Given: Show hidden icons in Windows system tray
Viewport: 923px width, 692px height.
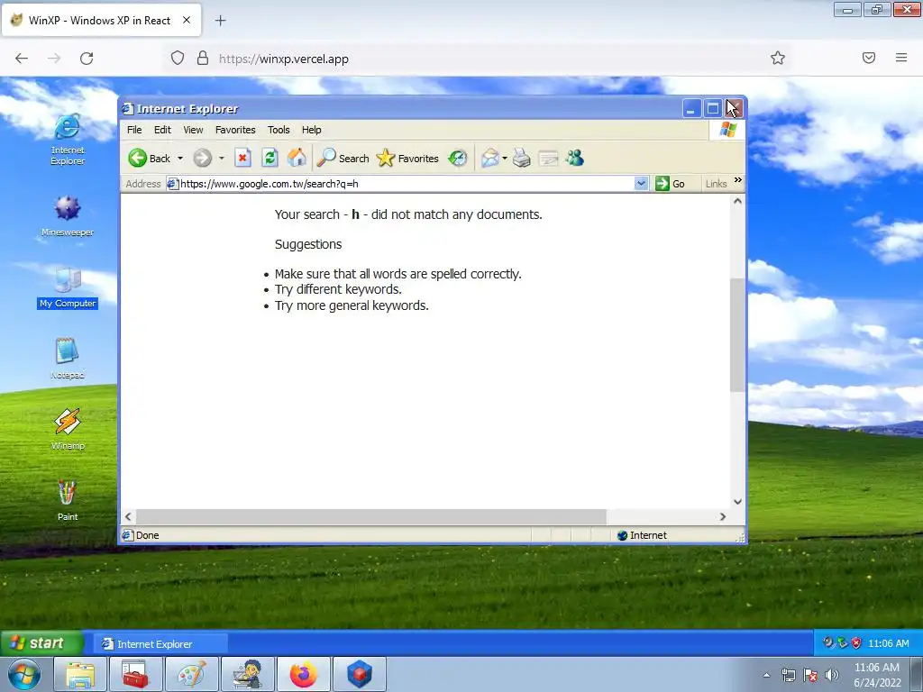Looking at the screenshot, I should [766, 675].
